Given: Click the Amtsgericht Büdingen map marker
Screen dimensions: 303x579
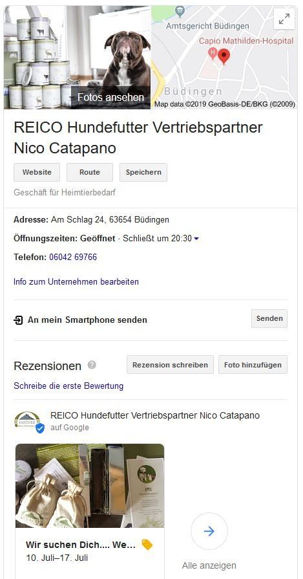Looking at the screenshot, I should coord(180,12).
